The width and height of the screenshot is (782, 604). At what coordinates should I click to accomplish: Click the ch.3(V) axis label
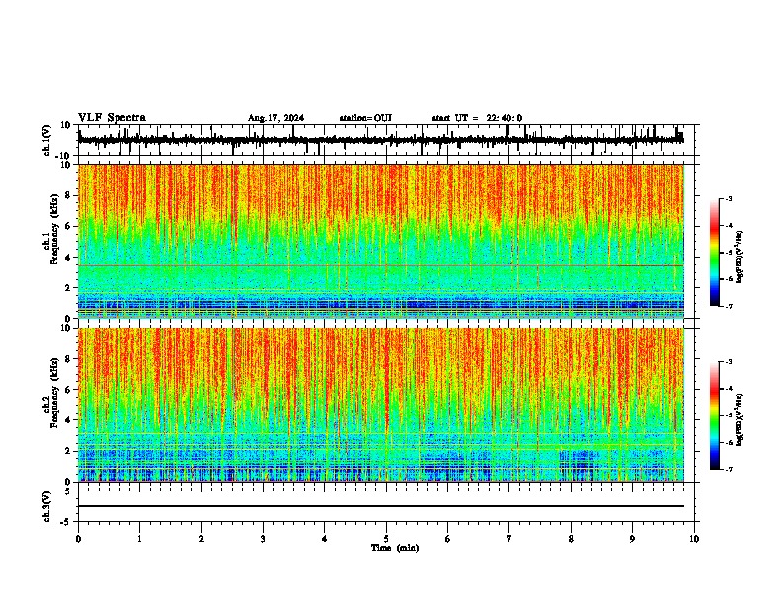pyautogui.click(x=47, y=506)
